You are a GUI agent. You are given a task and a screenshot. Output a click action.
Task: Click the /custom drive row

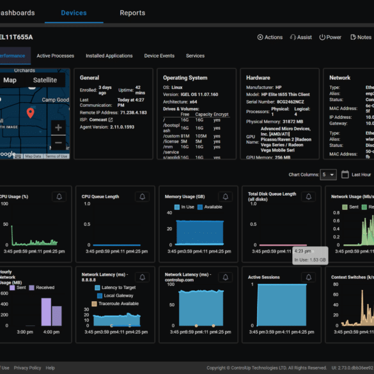pyautogui.click(x=196, y=136)
